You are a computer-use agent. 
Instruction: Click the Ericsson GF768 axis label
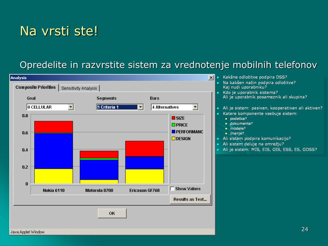[144, 190]
